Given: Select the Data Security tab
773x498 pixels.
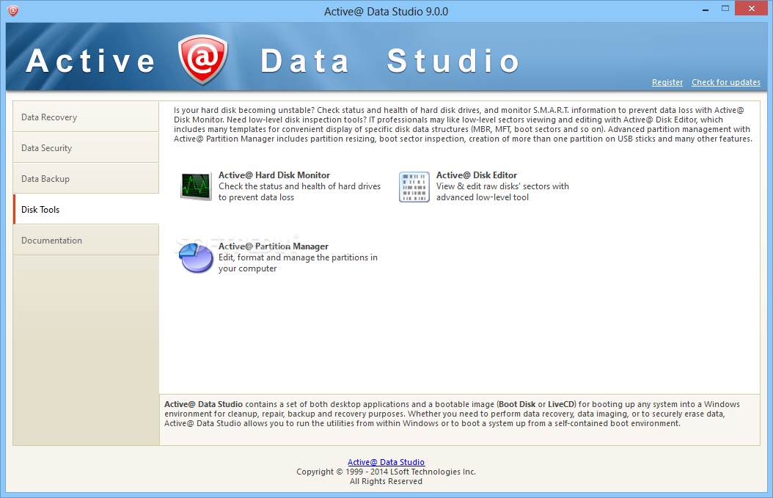Looking at the screenshot, I should [x=87, y=148].
